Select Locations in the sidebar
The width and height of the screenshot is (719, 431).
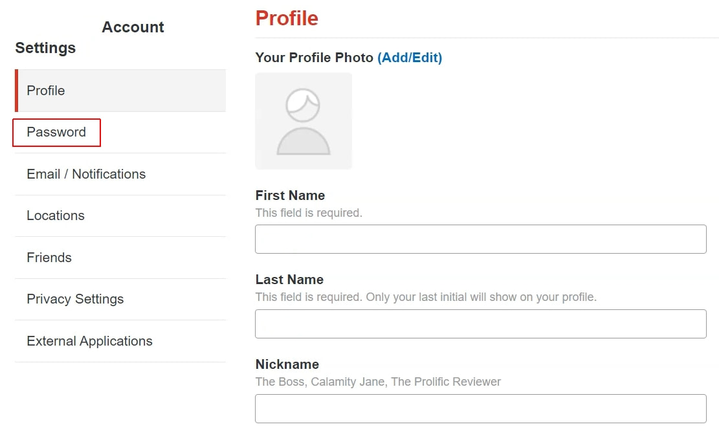pos(56,215)
